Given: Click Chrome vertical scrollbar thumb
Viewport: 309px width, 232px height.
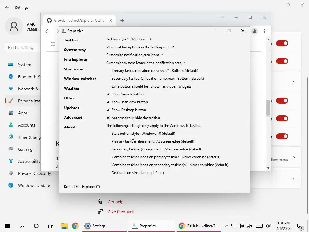Looking at the screenshot, I should pos(268,108).
